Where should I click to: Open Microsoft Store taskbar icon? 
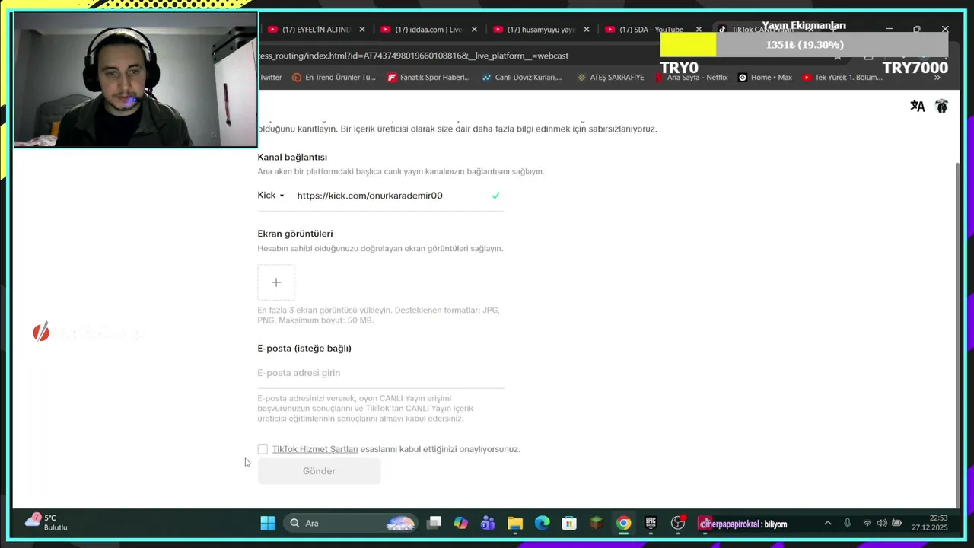click(569, 523)
